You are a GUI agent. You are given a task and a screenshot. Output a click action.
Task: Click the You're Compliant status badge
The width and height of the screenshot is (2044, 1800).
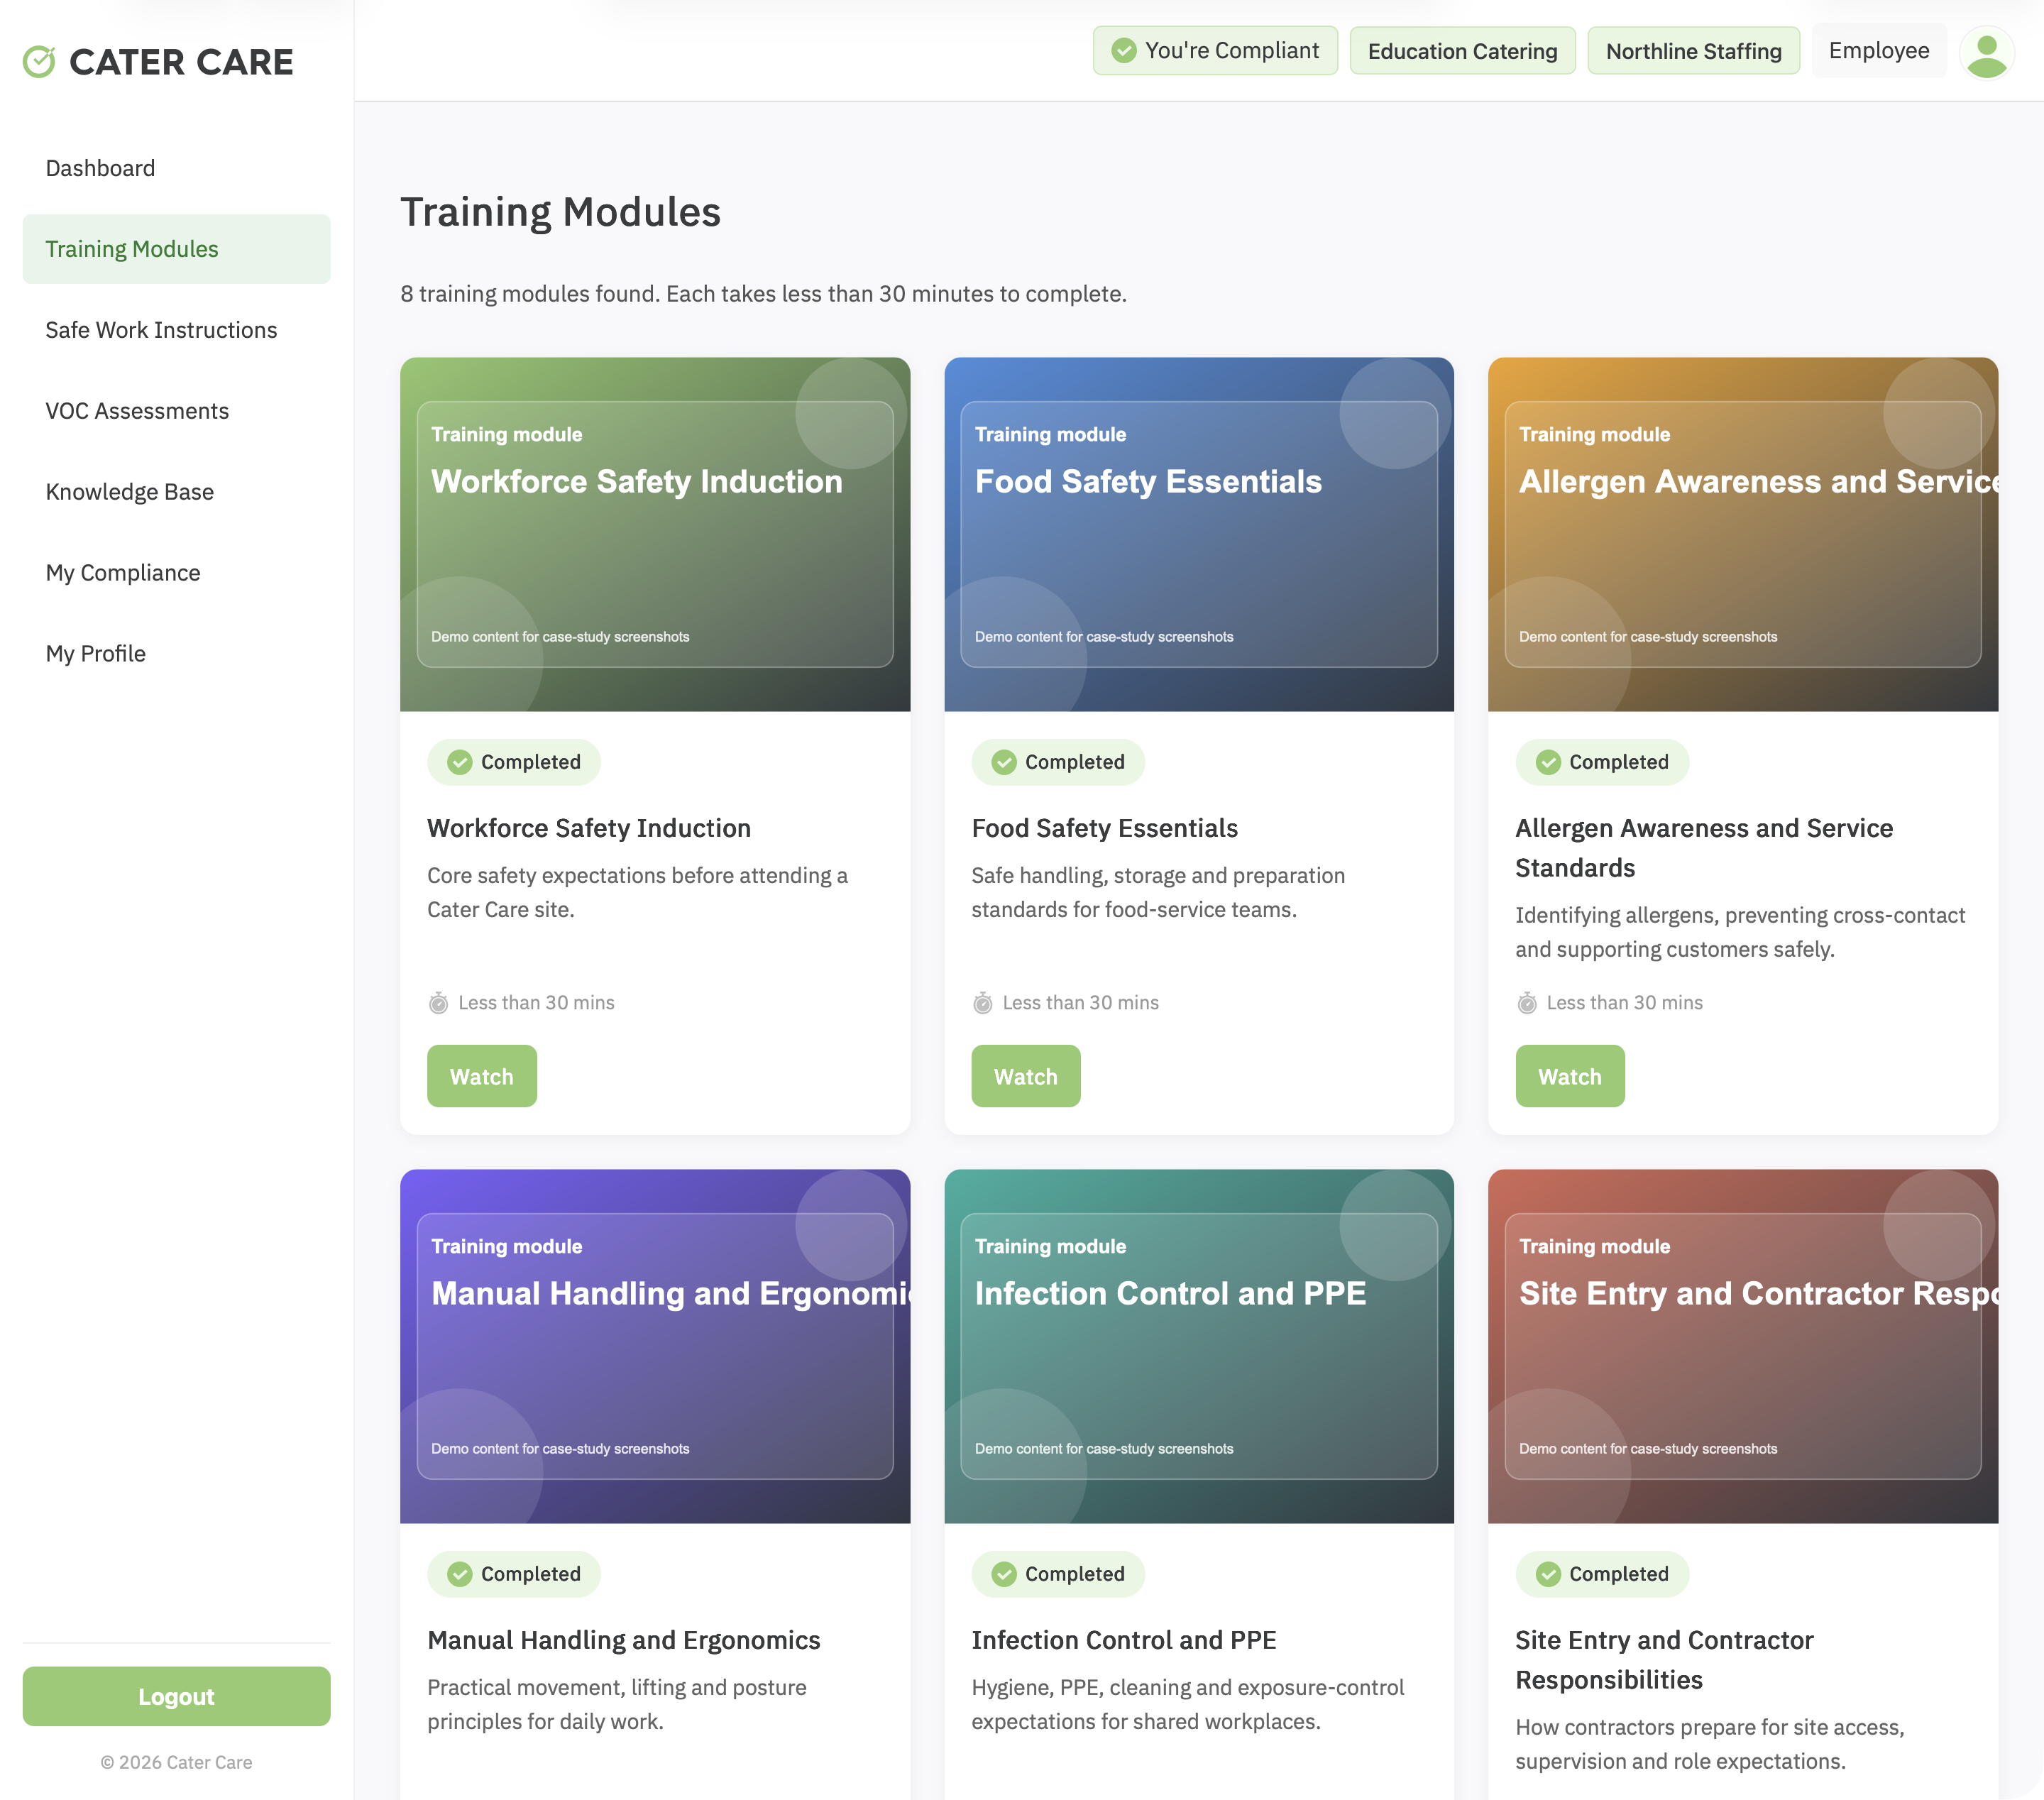click(1214, 51)
